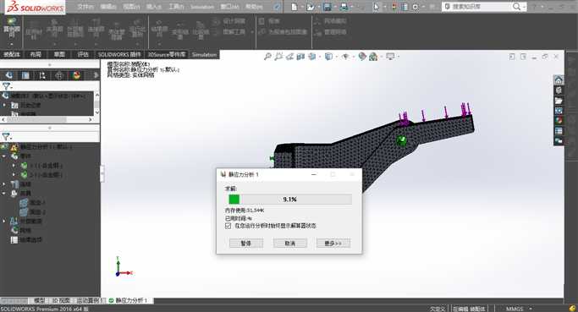The image size is (578, 312).
Task: Toggle the show solver status checkbox
Action: click(x=228, y=226)
